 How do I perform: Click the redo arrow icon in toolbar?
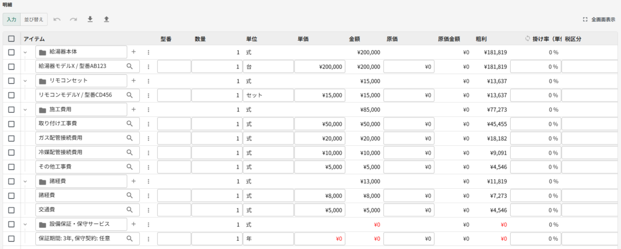click(73, 20)
